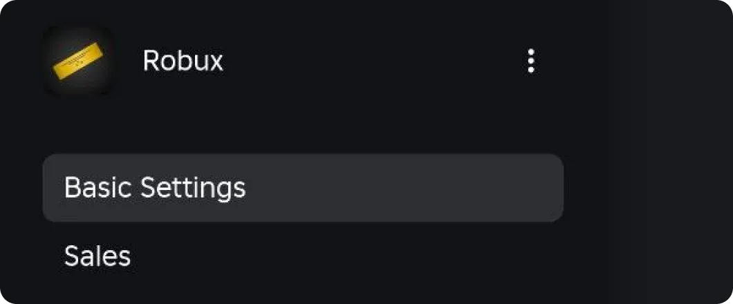This screenshot has height=304, width=733.
Task: Switch to the Sales tab
Action: pyautogui.click(x=98, y=256)
